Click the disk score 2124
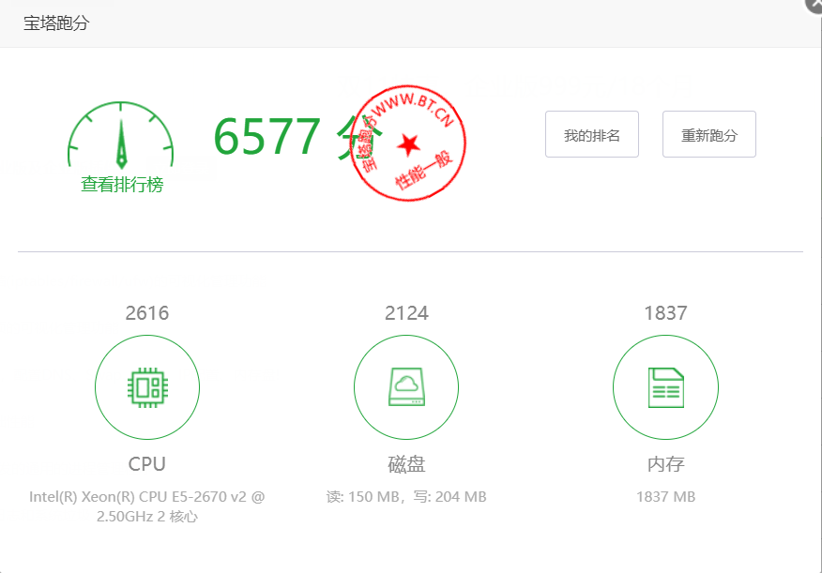Image resolution: width=822 pixels, height=573 pixels. pyautogui.click(x=406, y=313)
